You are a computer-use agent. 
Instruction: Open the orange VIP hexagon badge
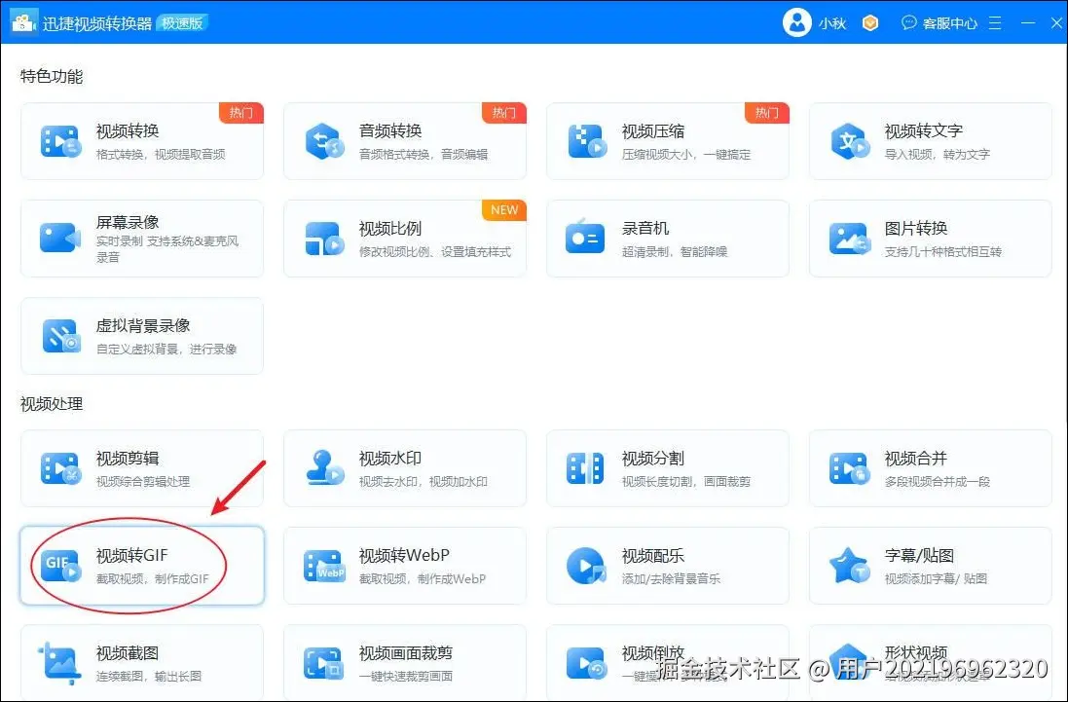tap(869, 23)
